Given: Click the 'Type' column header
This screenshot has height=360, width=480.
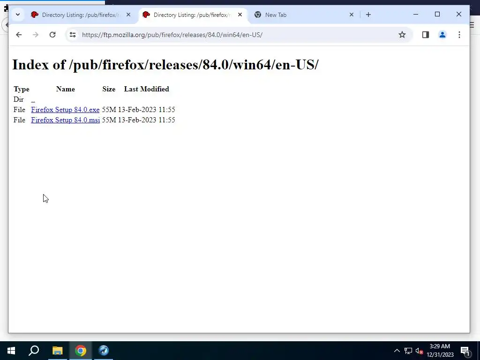Looking at the screenshot, I should tap(22, 90).
